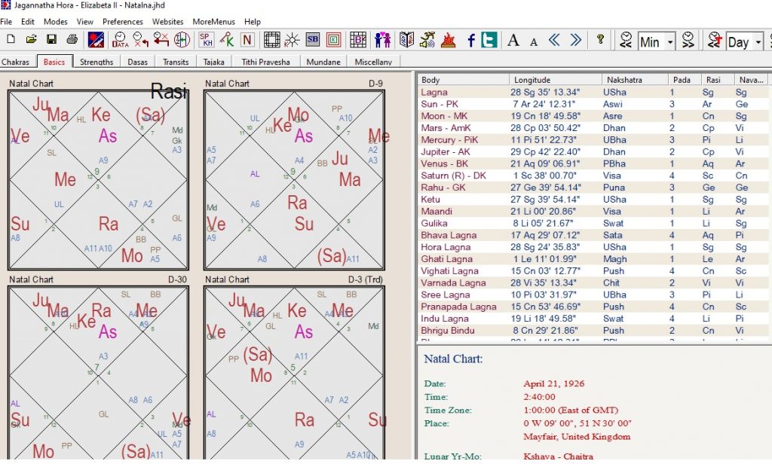Click the D-9 natal chart diagram

tap(294, 180)
